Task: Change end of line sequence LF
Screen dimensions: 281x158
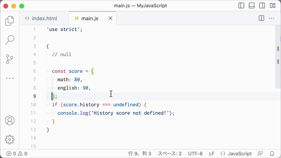Action: pos(212,154)
